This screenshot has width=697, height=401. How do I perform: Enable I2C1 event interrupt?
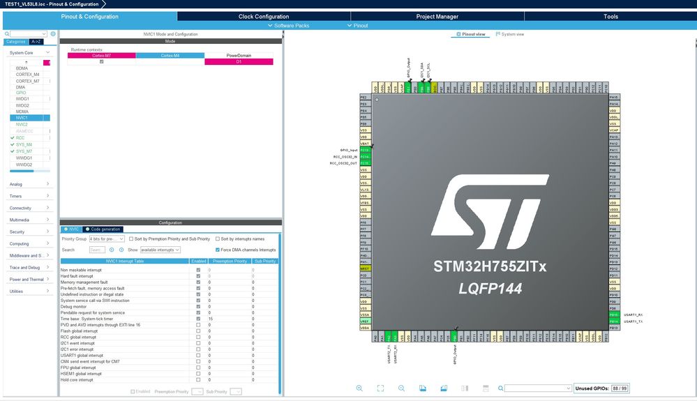[198, 343]
